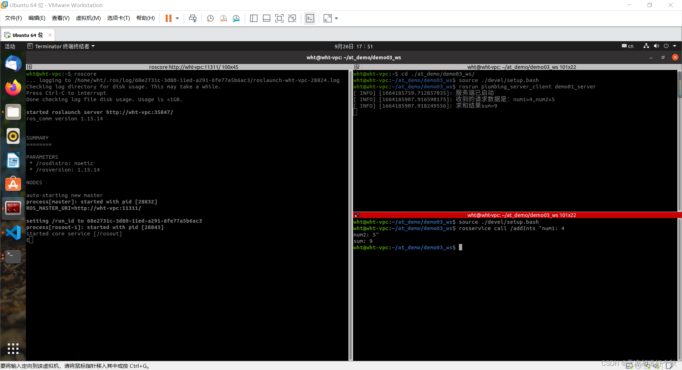This screenshot has height=370, width=682.
Task: Click the network status icon in top bar
Action: click(x=646, y=46)
